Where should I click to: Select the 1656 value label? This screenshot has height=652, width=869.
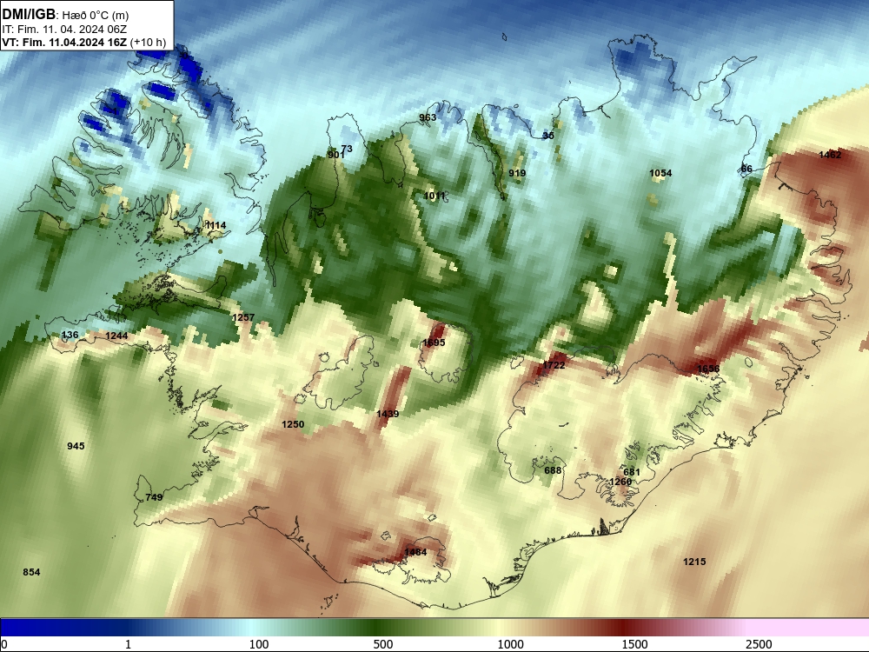coord(707,369)
